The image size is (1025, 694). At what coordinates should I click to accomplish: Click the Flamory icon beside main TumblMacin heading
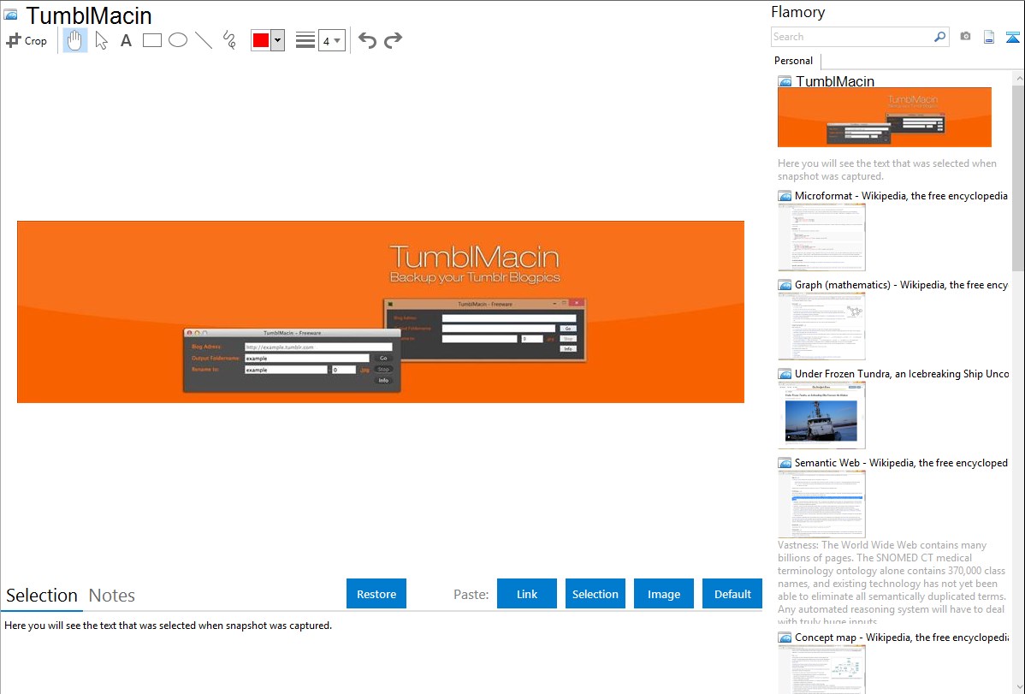[x=11, y=15]
